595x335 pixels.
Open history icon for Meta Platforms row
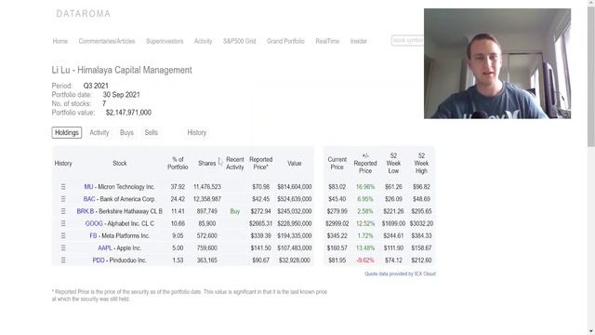(63, 235)
